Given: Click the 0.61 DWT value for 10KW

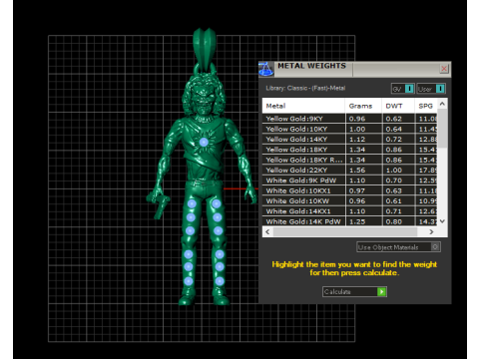Looking at the screenshot, I should [394, 201].
